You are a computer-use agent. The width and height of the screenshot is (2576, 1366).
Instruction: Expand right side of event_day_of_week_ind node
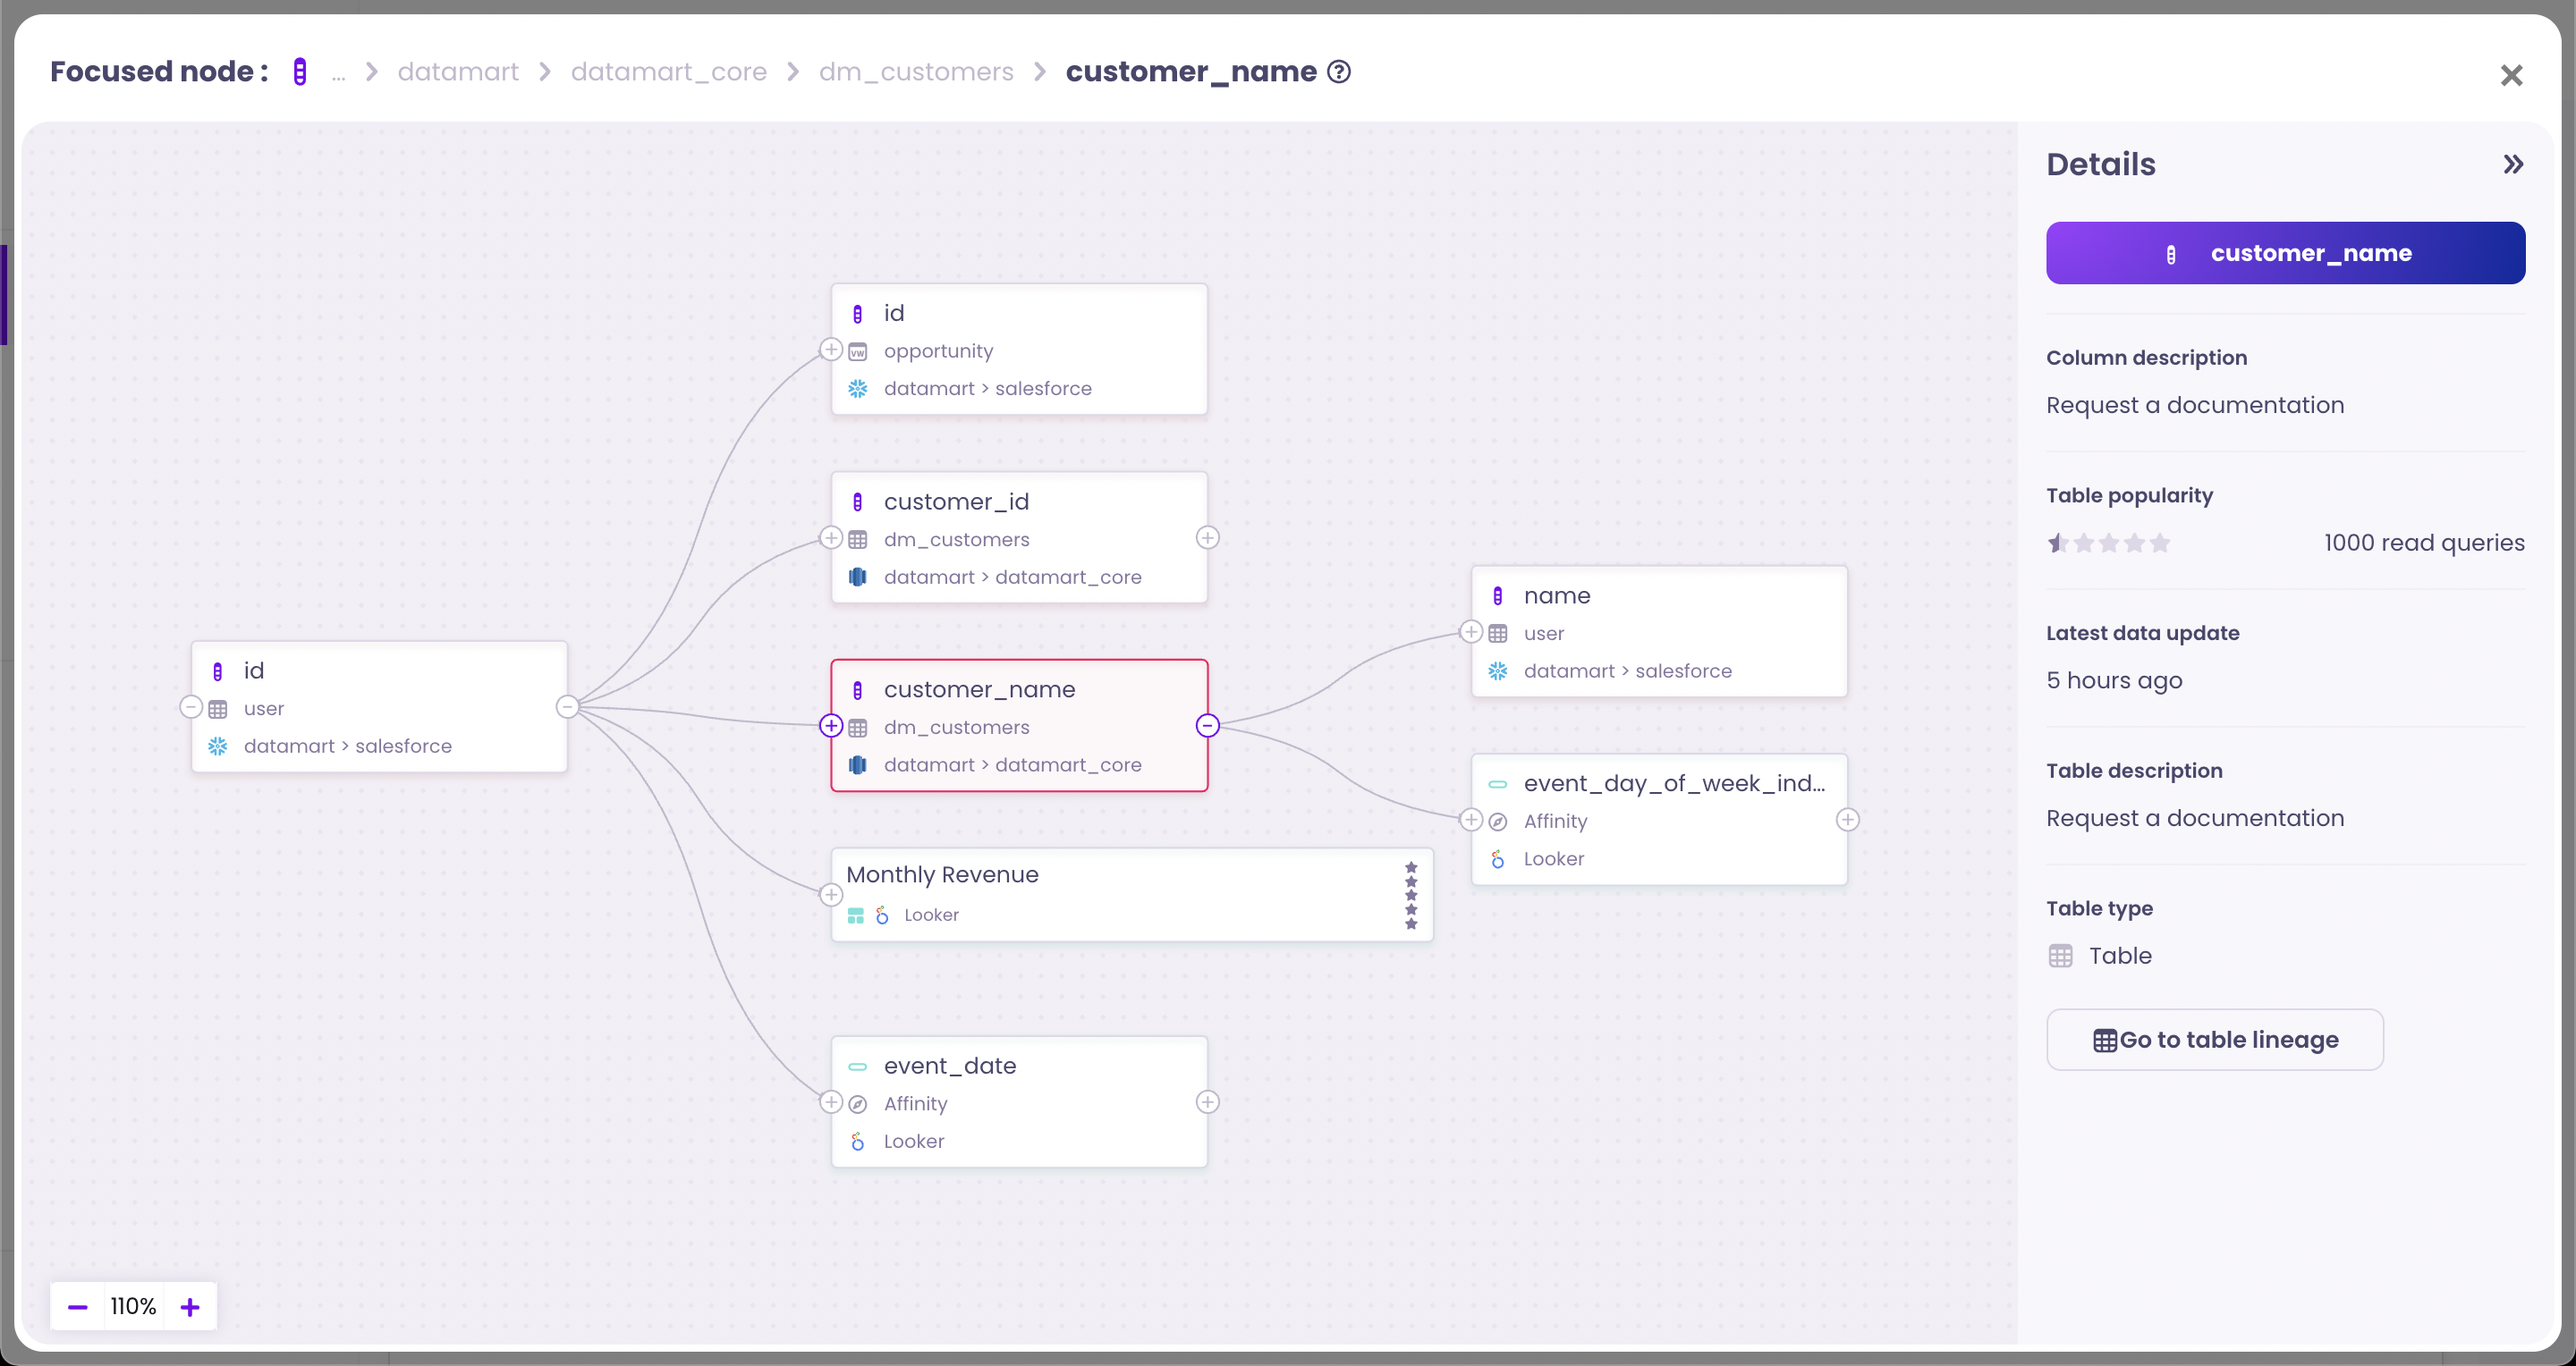[x=1847, y=821]
